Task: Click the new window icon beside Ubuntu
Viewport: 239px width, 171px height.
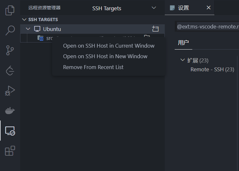Action: pyautogui.click(x=155, y=29)
